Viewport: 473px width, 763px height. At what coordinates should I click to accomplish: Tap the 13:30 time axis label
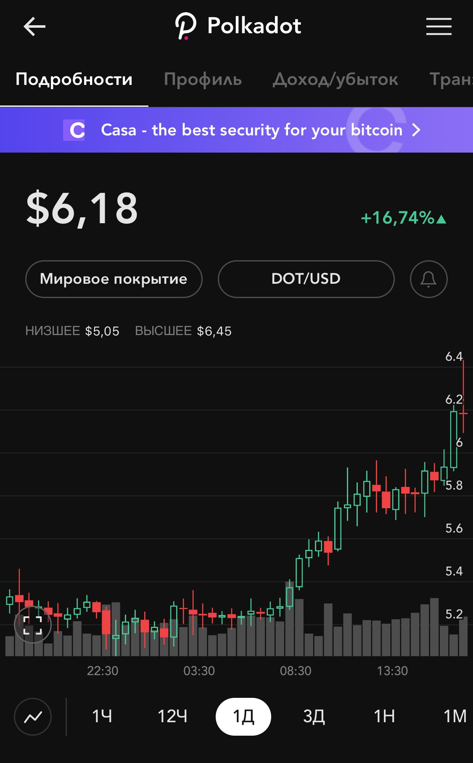click(392, 671)
